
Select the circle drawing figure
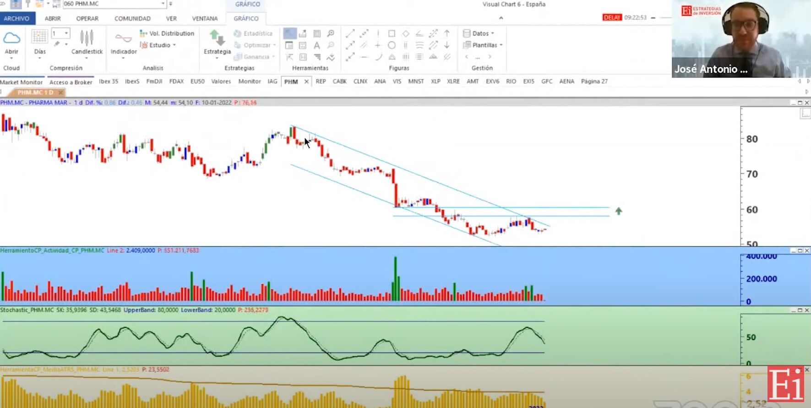[392, 45]
